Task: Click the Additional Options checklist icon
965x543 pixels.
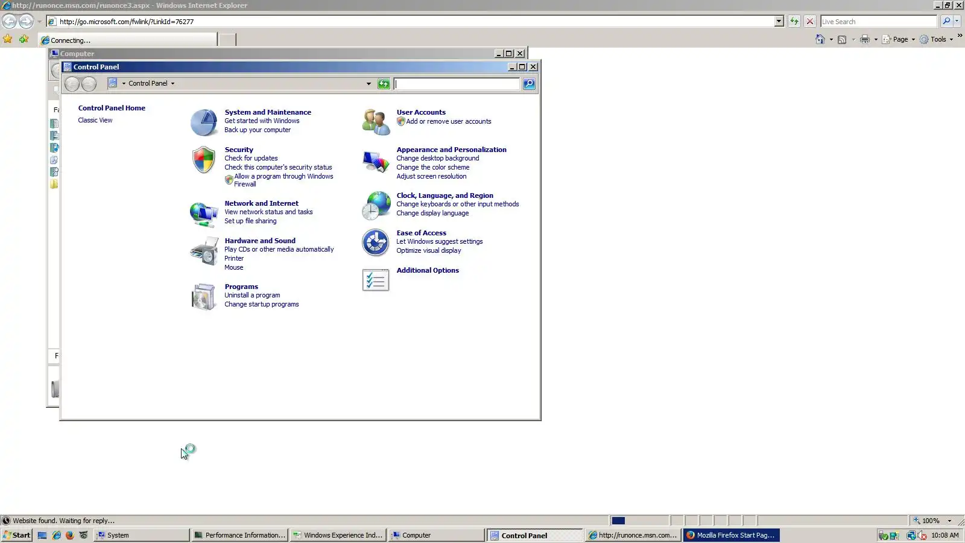Action: [376, 280]
